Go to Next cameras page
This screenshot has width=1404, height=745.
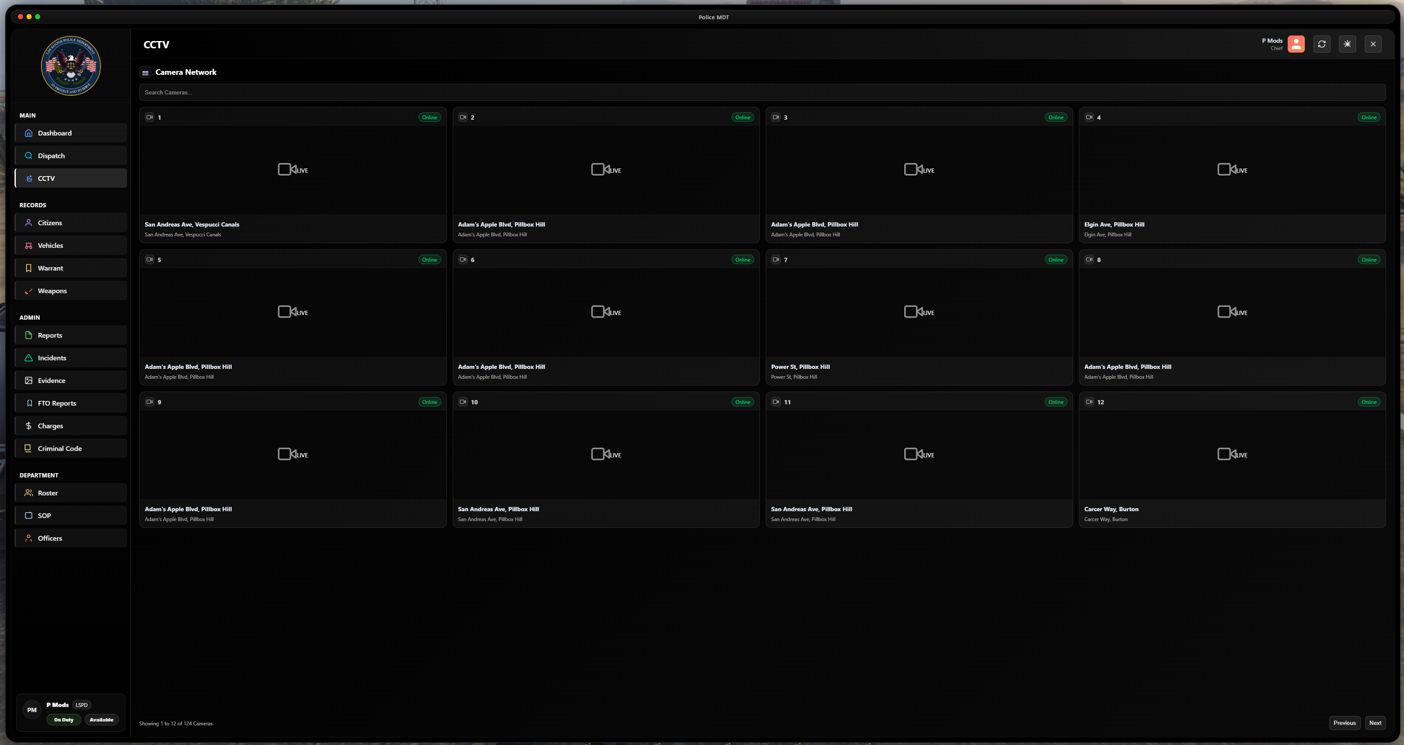click(1375, 723)
